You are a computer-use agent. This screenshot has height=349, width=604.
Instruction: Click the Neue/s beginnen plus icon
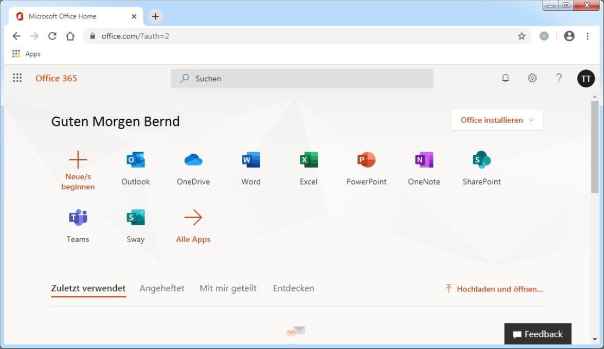pos(78,159)
